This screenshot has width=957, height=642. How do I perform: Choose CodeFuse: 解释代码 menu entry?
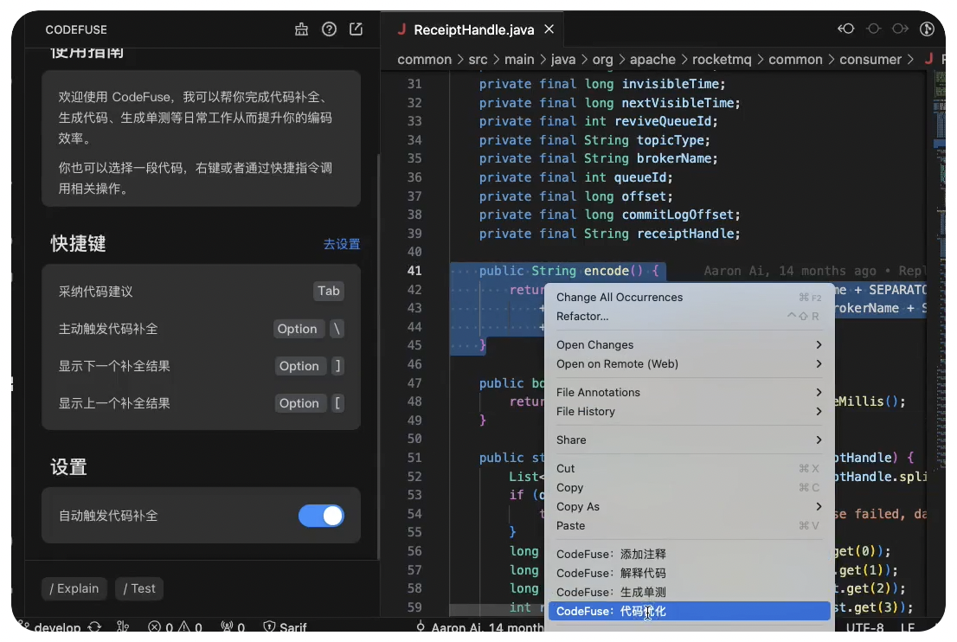point(689,573)
